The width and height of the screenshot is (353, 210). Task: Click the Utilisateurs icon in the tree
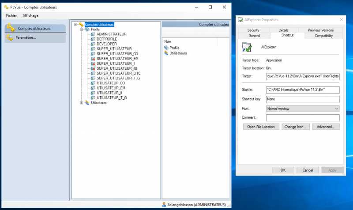(87, 103)
